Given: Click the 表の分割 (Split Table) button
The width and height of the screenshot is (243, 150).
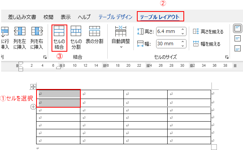Looking at the screenshot, I should 94,35.
